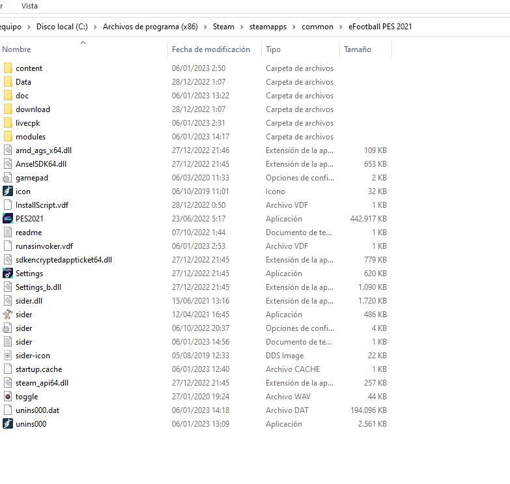This screenshot has width=510, height=484.
Task: Click the 194.096 KB size cell
Action: (368, 410)
